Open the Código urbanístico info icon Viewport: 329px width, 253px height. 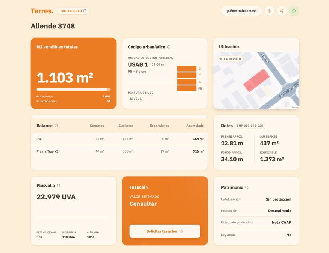(x=169, y=46)
